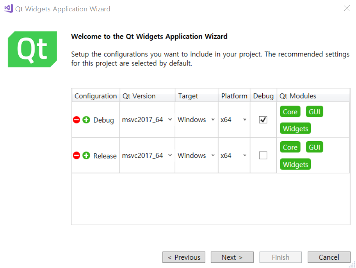356x268 pixels.
Task: Select the Debug configuration name cell
Action: [104, 120]
